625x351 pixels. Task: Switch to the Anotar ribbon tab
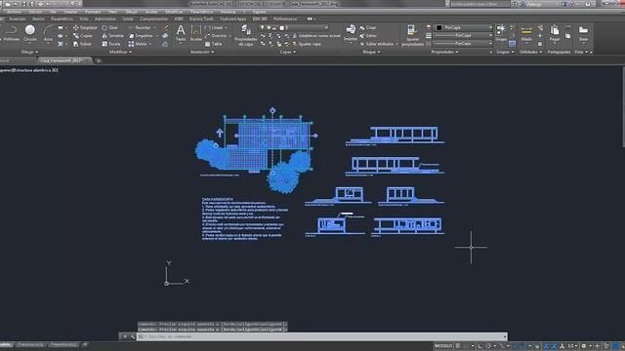[x=39, y=19]
